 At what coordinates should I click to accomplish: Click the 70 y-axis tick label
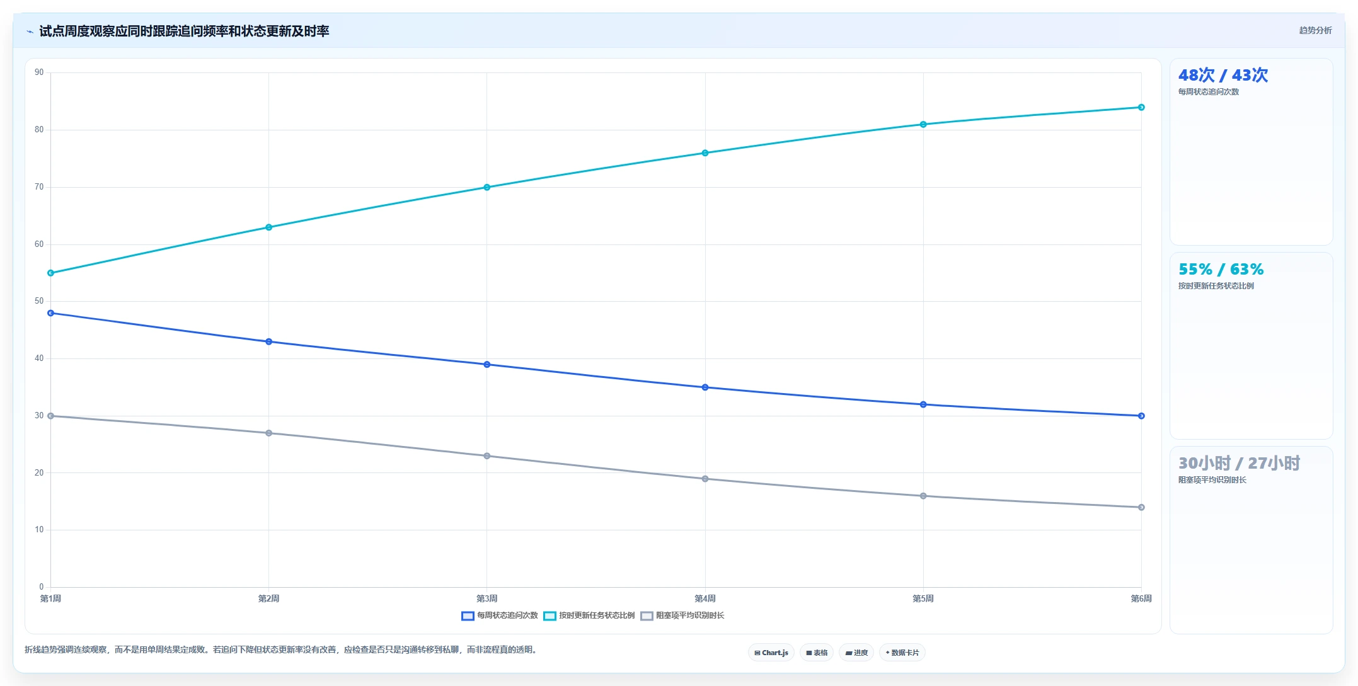(39, 187)
